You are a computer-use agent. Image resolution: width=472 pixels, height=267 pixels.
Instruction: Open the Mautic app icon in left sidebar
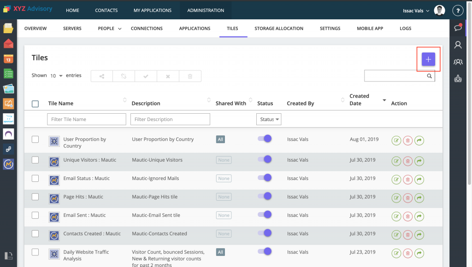click(8, 164)
